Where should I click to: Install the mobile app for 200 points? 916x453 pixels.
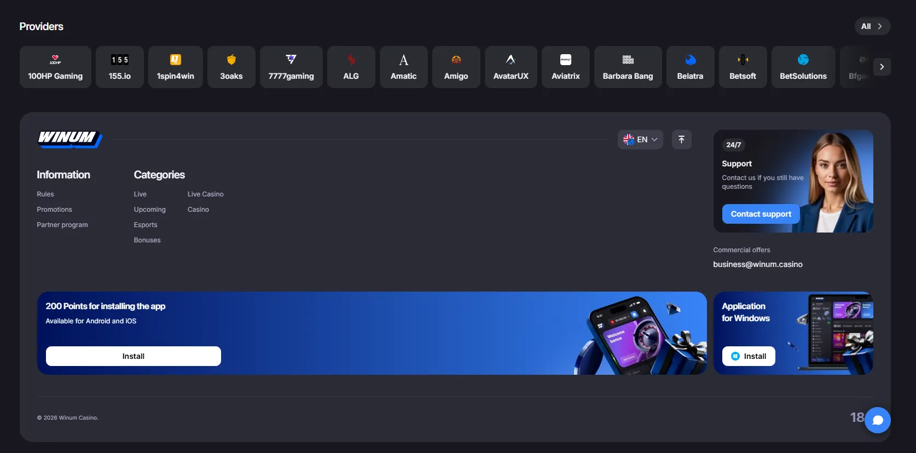[x=134, y=356]
